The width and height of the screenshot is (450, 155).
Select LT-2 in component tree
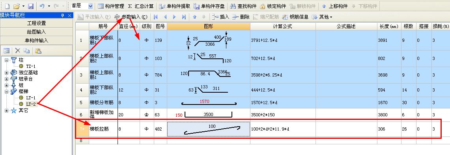click(x=31, y=104)
